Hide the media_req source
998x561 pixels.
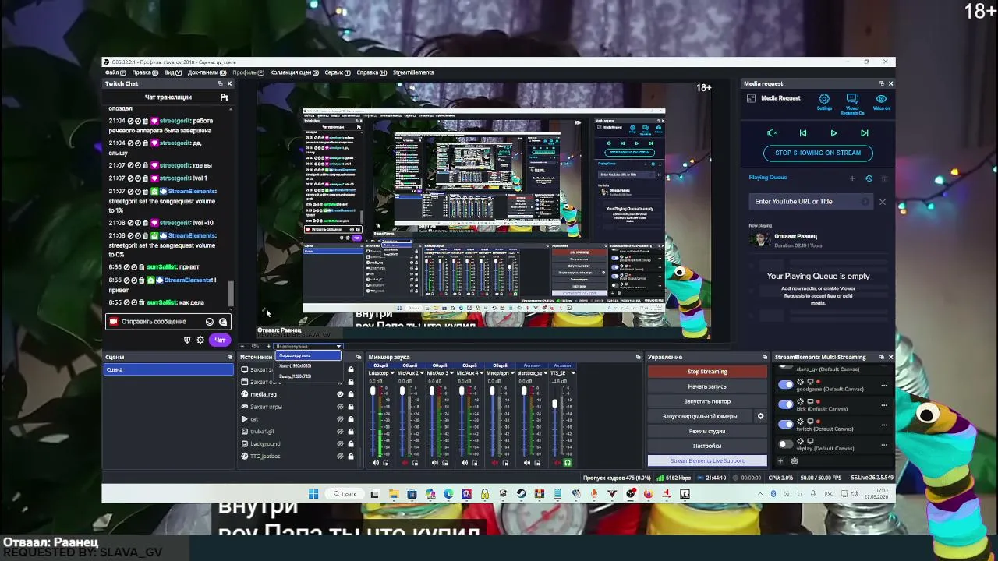click(x=340, y=394)
